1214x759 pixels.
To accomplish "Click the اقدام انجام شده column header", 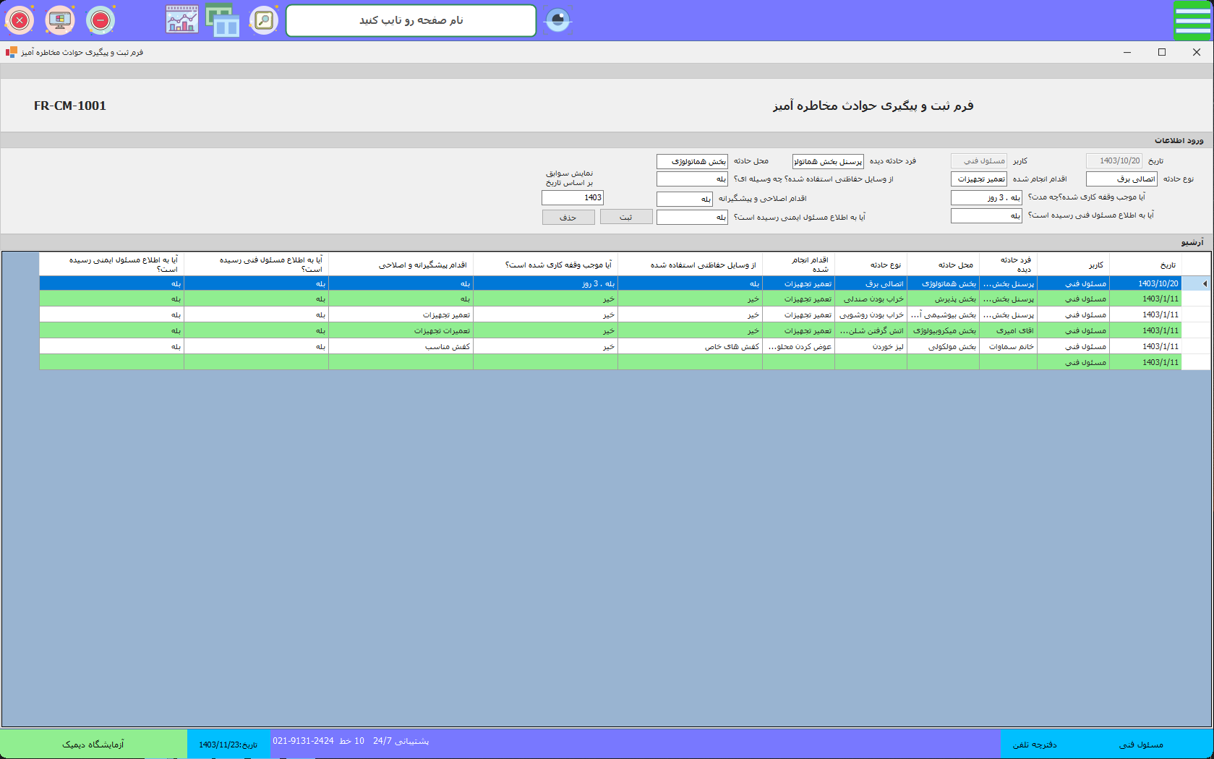I will click(798, 265).
